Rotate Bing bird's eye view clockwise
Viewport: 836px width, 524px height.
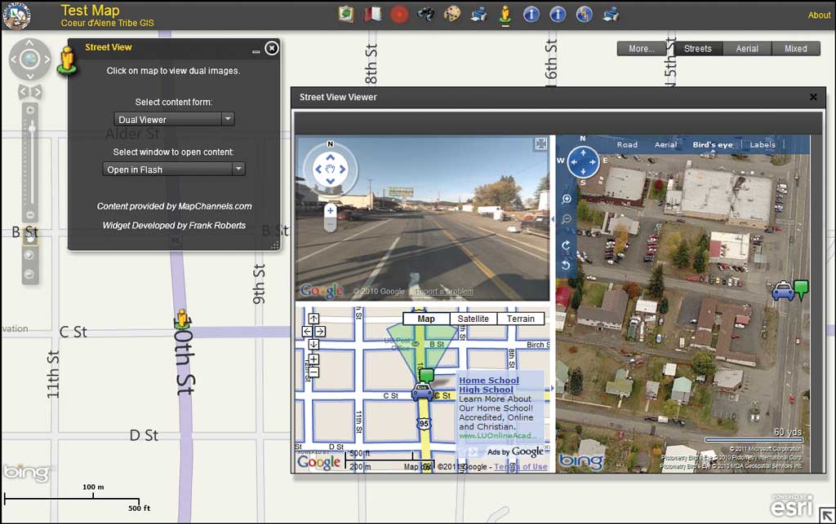pyautogui.click(x=567, y=244)
